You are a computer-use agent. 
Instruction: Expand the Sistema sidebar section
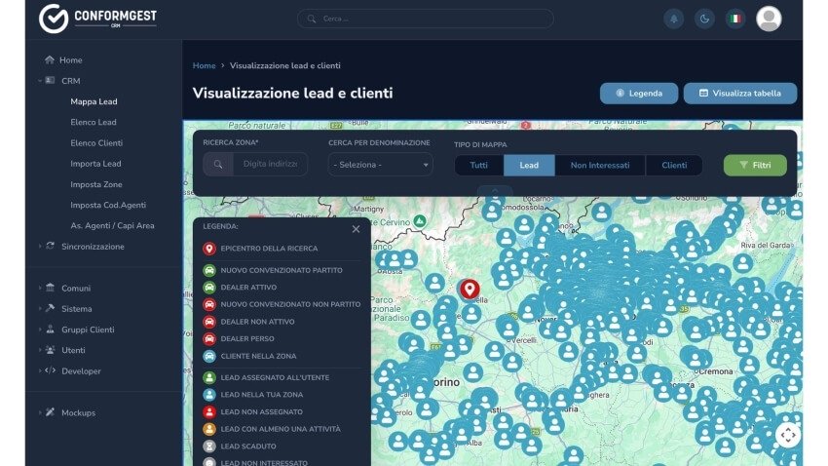(x=40, y=308)
